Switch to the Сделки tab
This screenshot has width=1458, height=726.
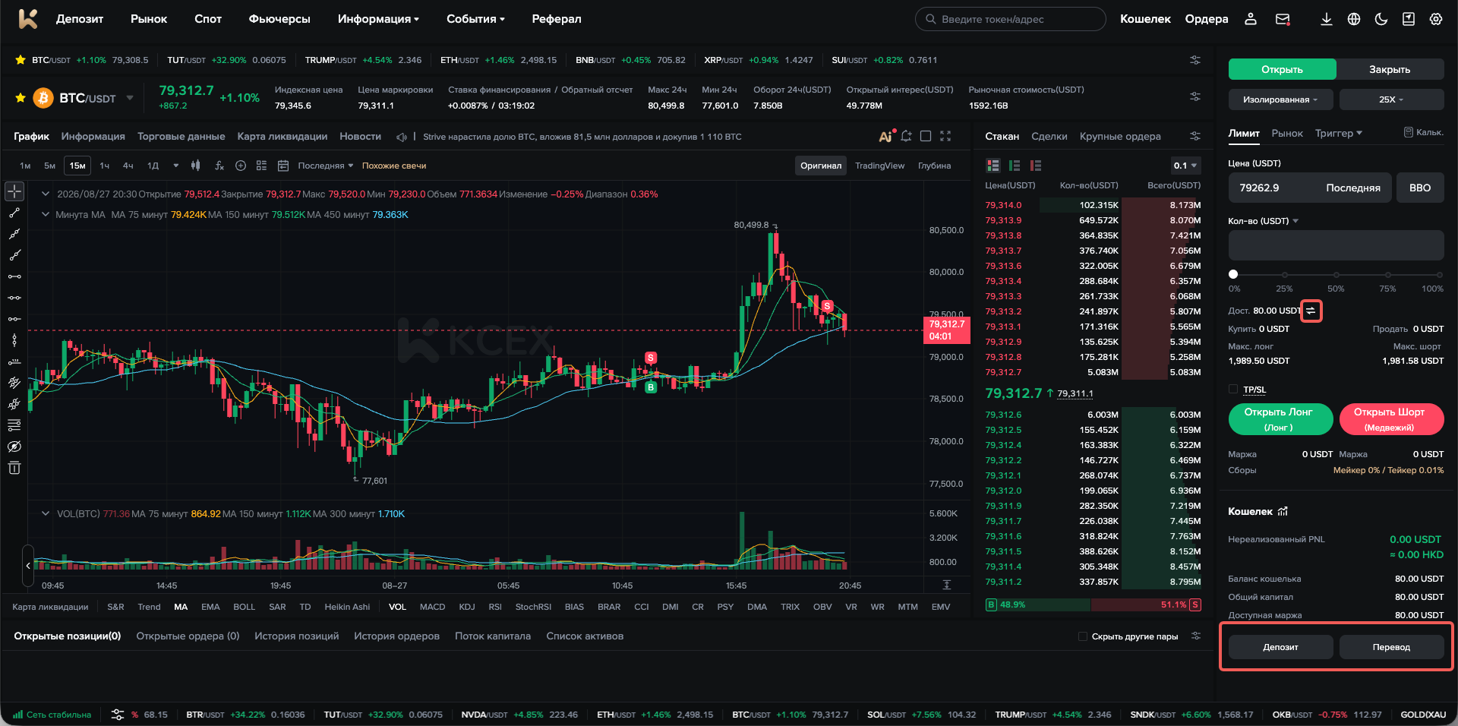coord(1049,137)
